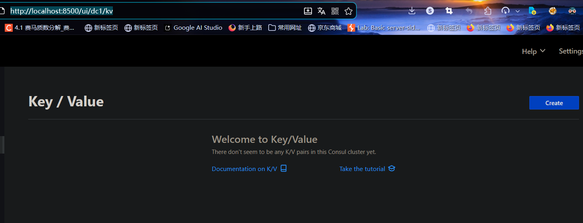Open the Settings menu item
The image size is (583, 223).
coord(570,51)
